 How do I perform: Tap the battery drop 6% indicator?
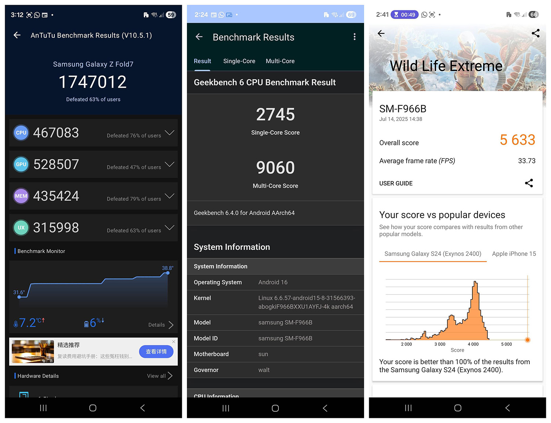tap(94, 323)
